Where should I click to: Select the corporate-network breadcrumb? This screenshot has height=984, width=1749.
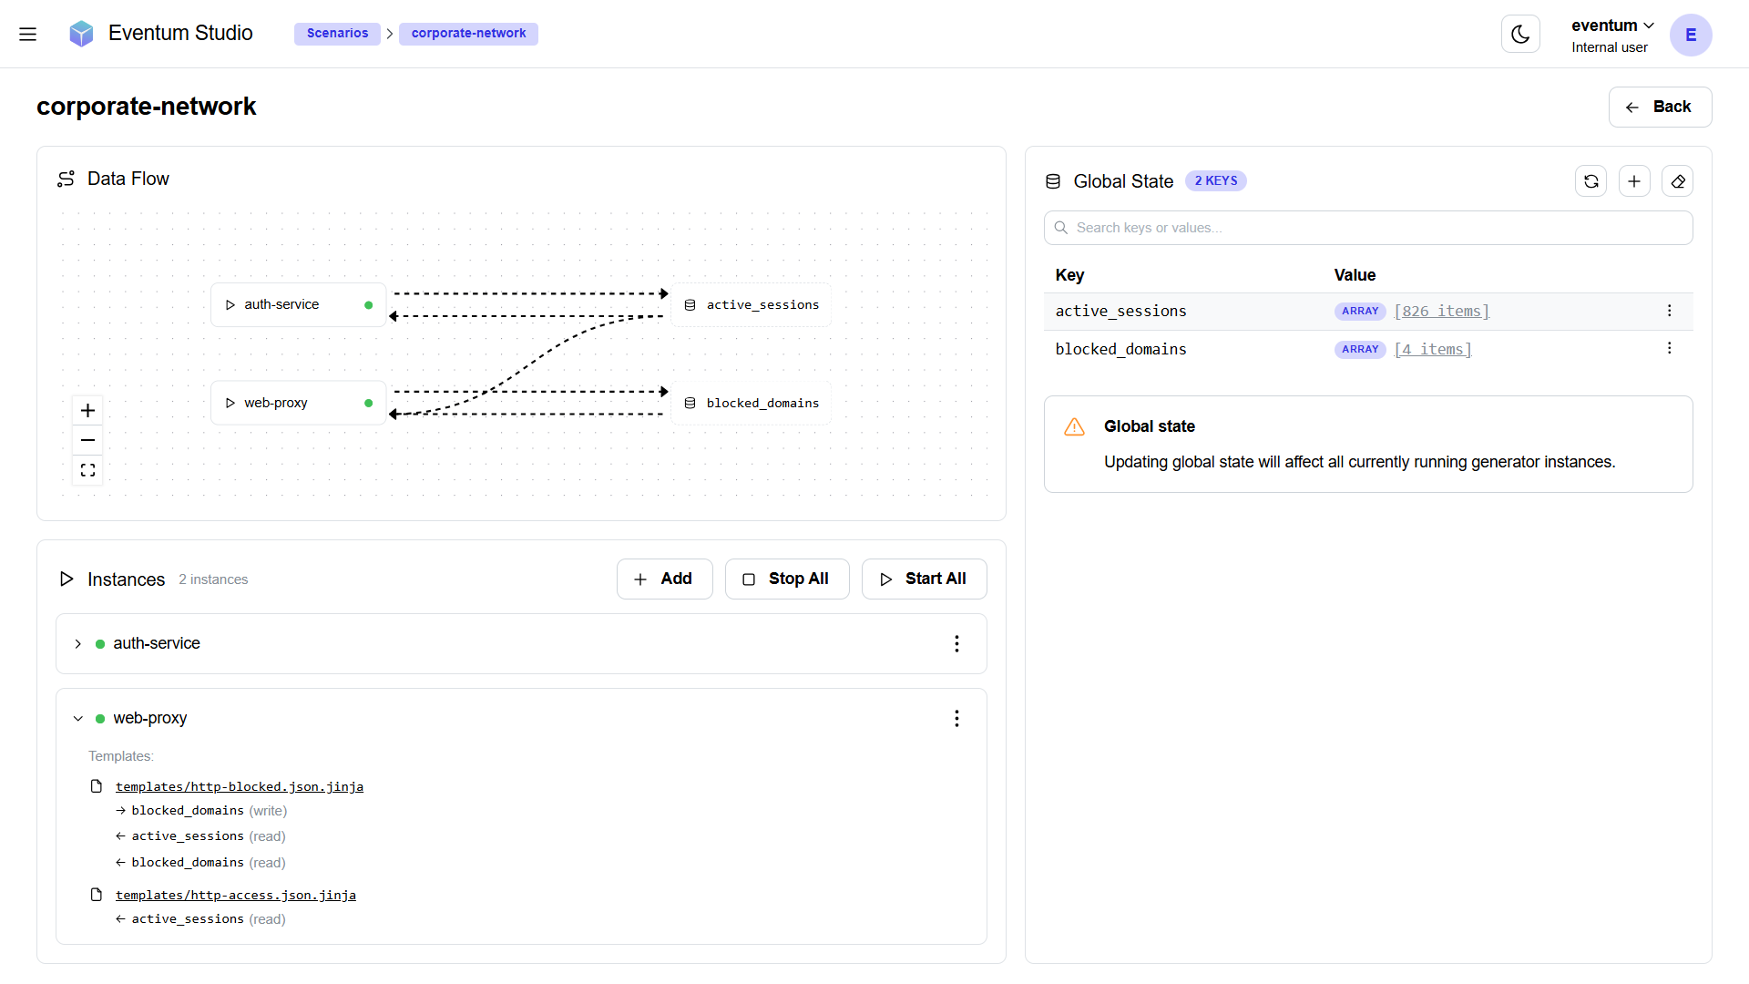pyautogui.click(x=468, y=33)
